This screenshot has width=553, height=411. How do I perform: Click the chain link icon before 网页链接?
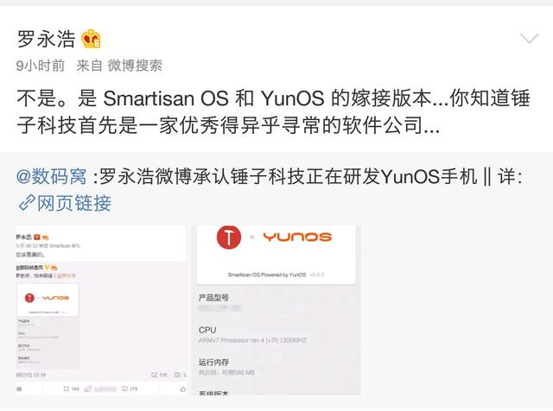click(27, 204)
